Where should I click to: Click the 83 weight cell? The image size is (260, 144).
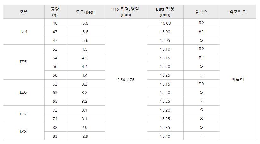tap(55, 136)
